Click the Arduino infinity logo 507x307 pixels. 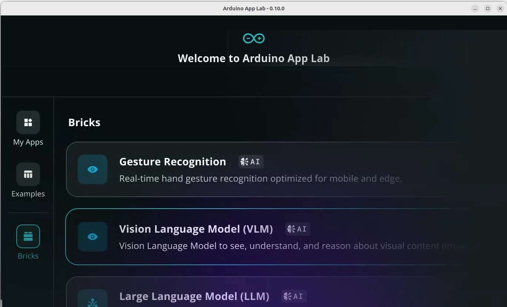pyautogui.click(x=254, y=38)
